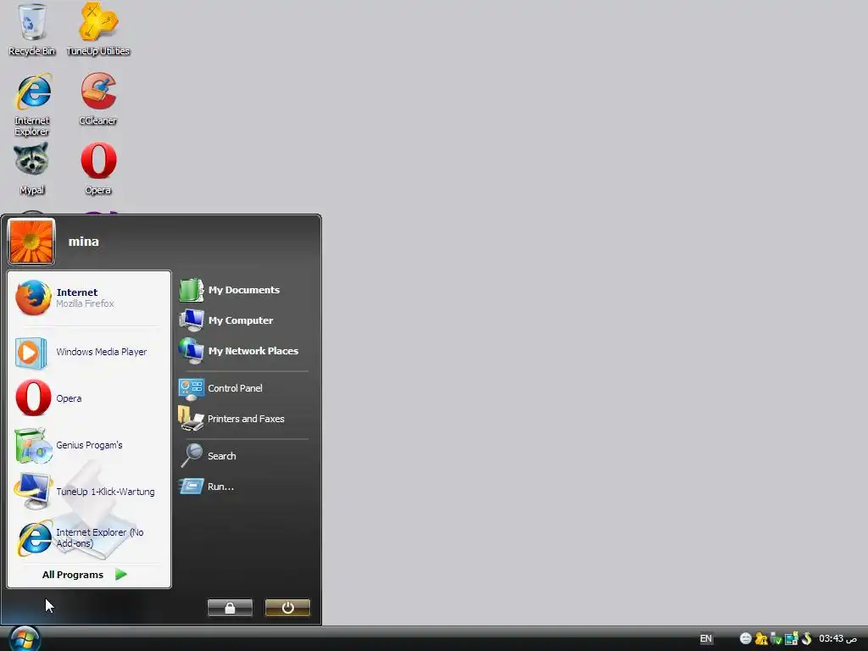This screenshot has width=868, height=651.
Task: Click the mina user name
Action: pos(84,242)
